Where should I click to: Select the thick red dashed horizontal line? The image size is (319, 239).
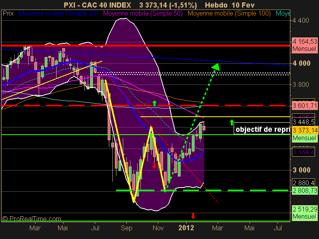(144, 106)
